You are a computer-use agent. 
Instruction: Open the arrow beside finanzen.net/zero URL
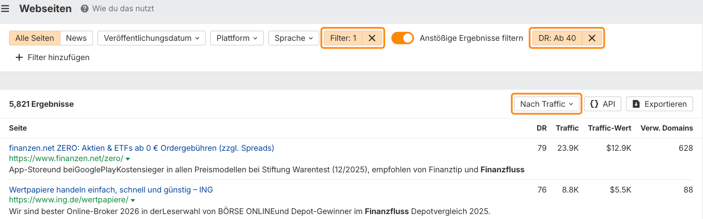pyautogui.click(x=128, y=159)
